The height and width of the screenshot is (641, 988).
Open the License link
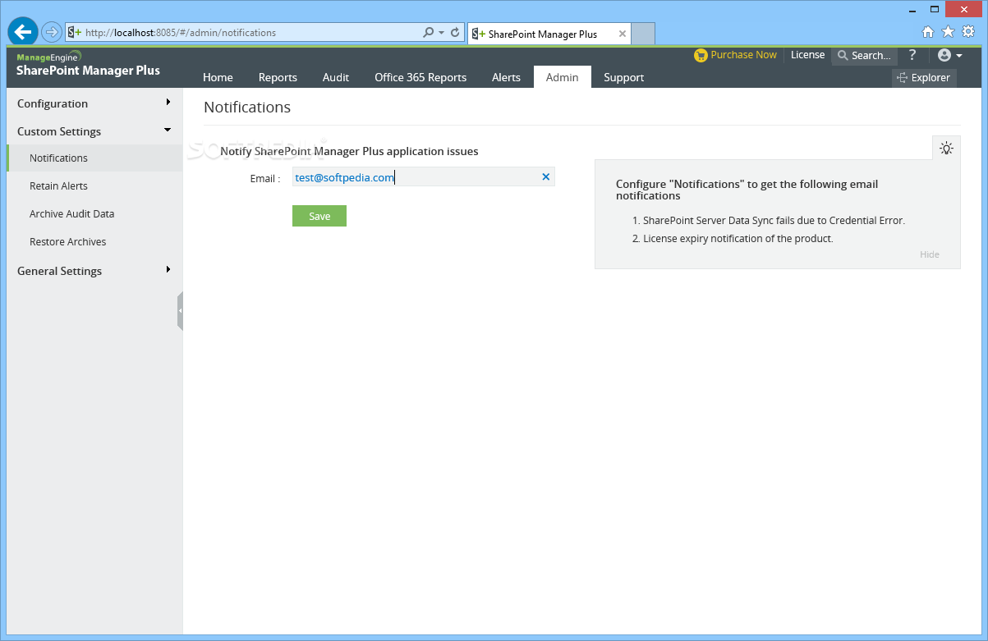pyautogui.click(x=807, y=55)
